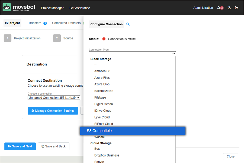Expand the Connection Type dropdown
Screen dimensions: 244x163
[x=132, y=54]
